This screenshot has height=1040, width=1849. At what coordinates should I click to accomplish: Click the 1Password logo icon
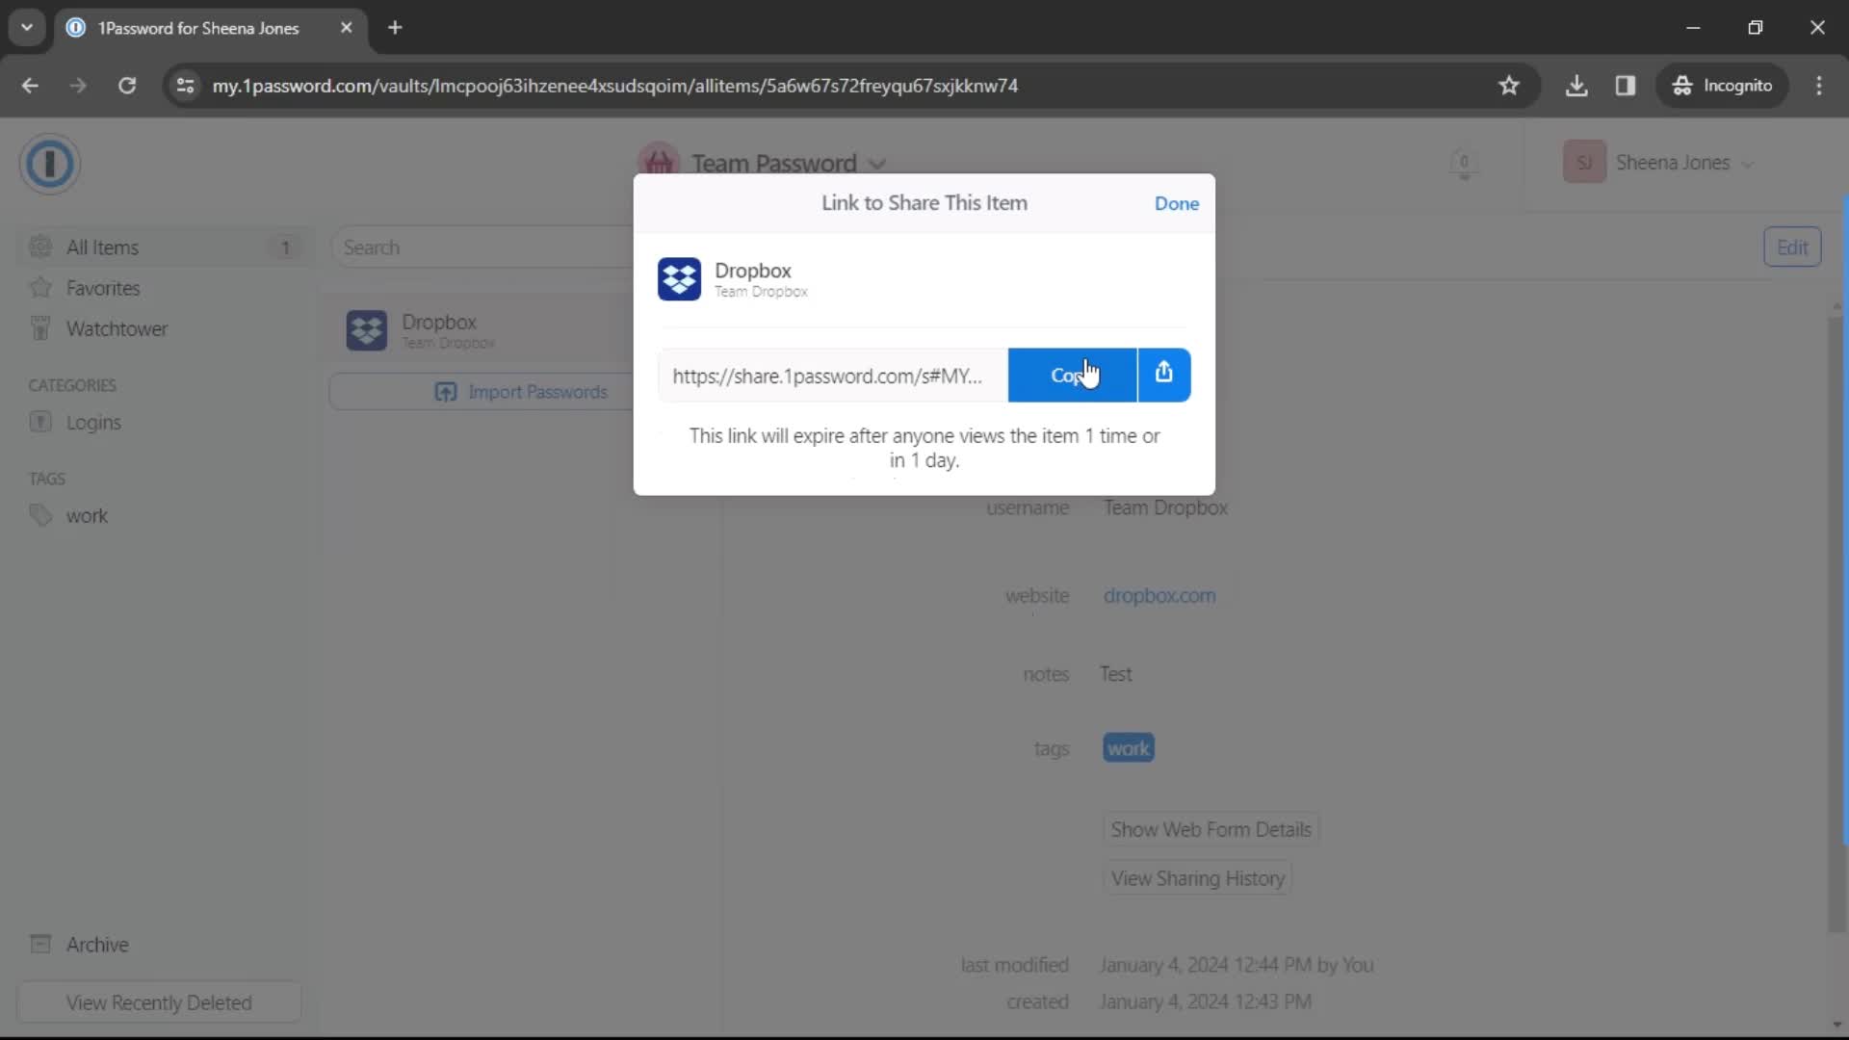pos(51,163)
